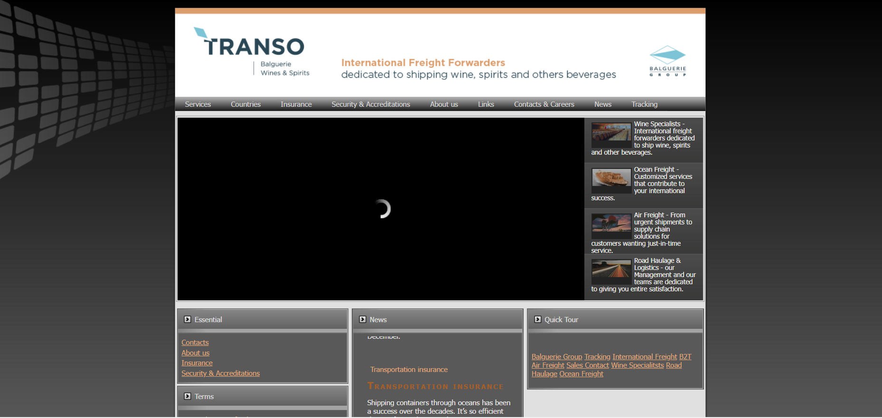Screen dimensions: 882x418
Task: Click the arrow icon beside News heading
Action: (363, 319)
